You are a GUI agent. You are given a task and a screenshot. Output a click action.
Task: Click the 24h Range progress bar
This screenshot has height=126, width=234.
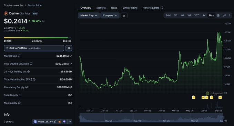[x=38, y=38]
